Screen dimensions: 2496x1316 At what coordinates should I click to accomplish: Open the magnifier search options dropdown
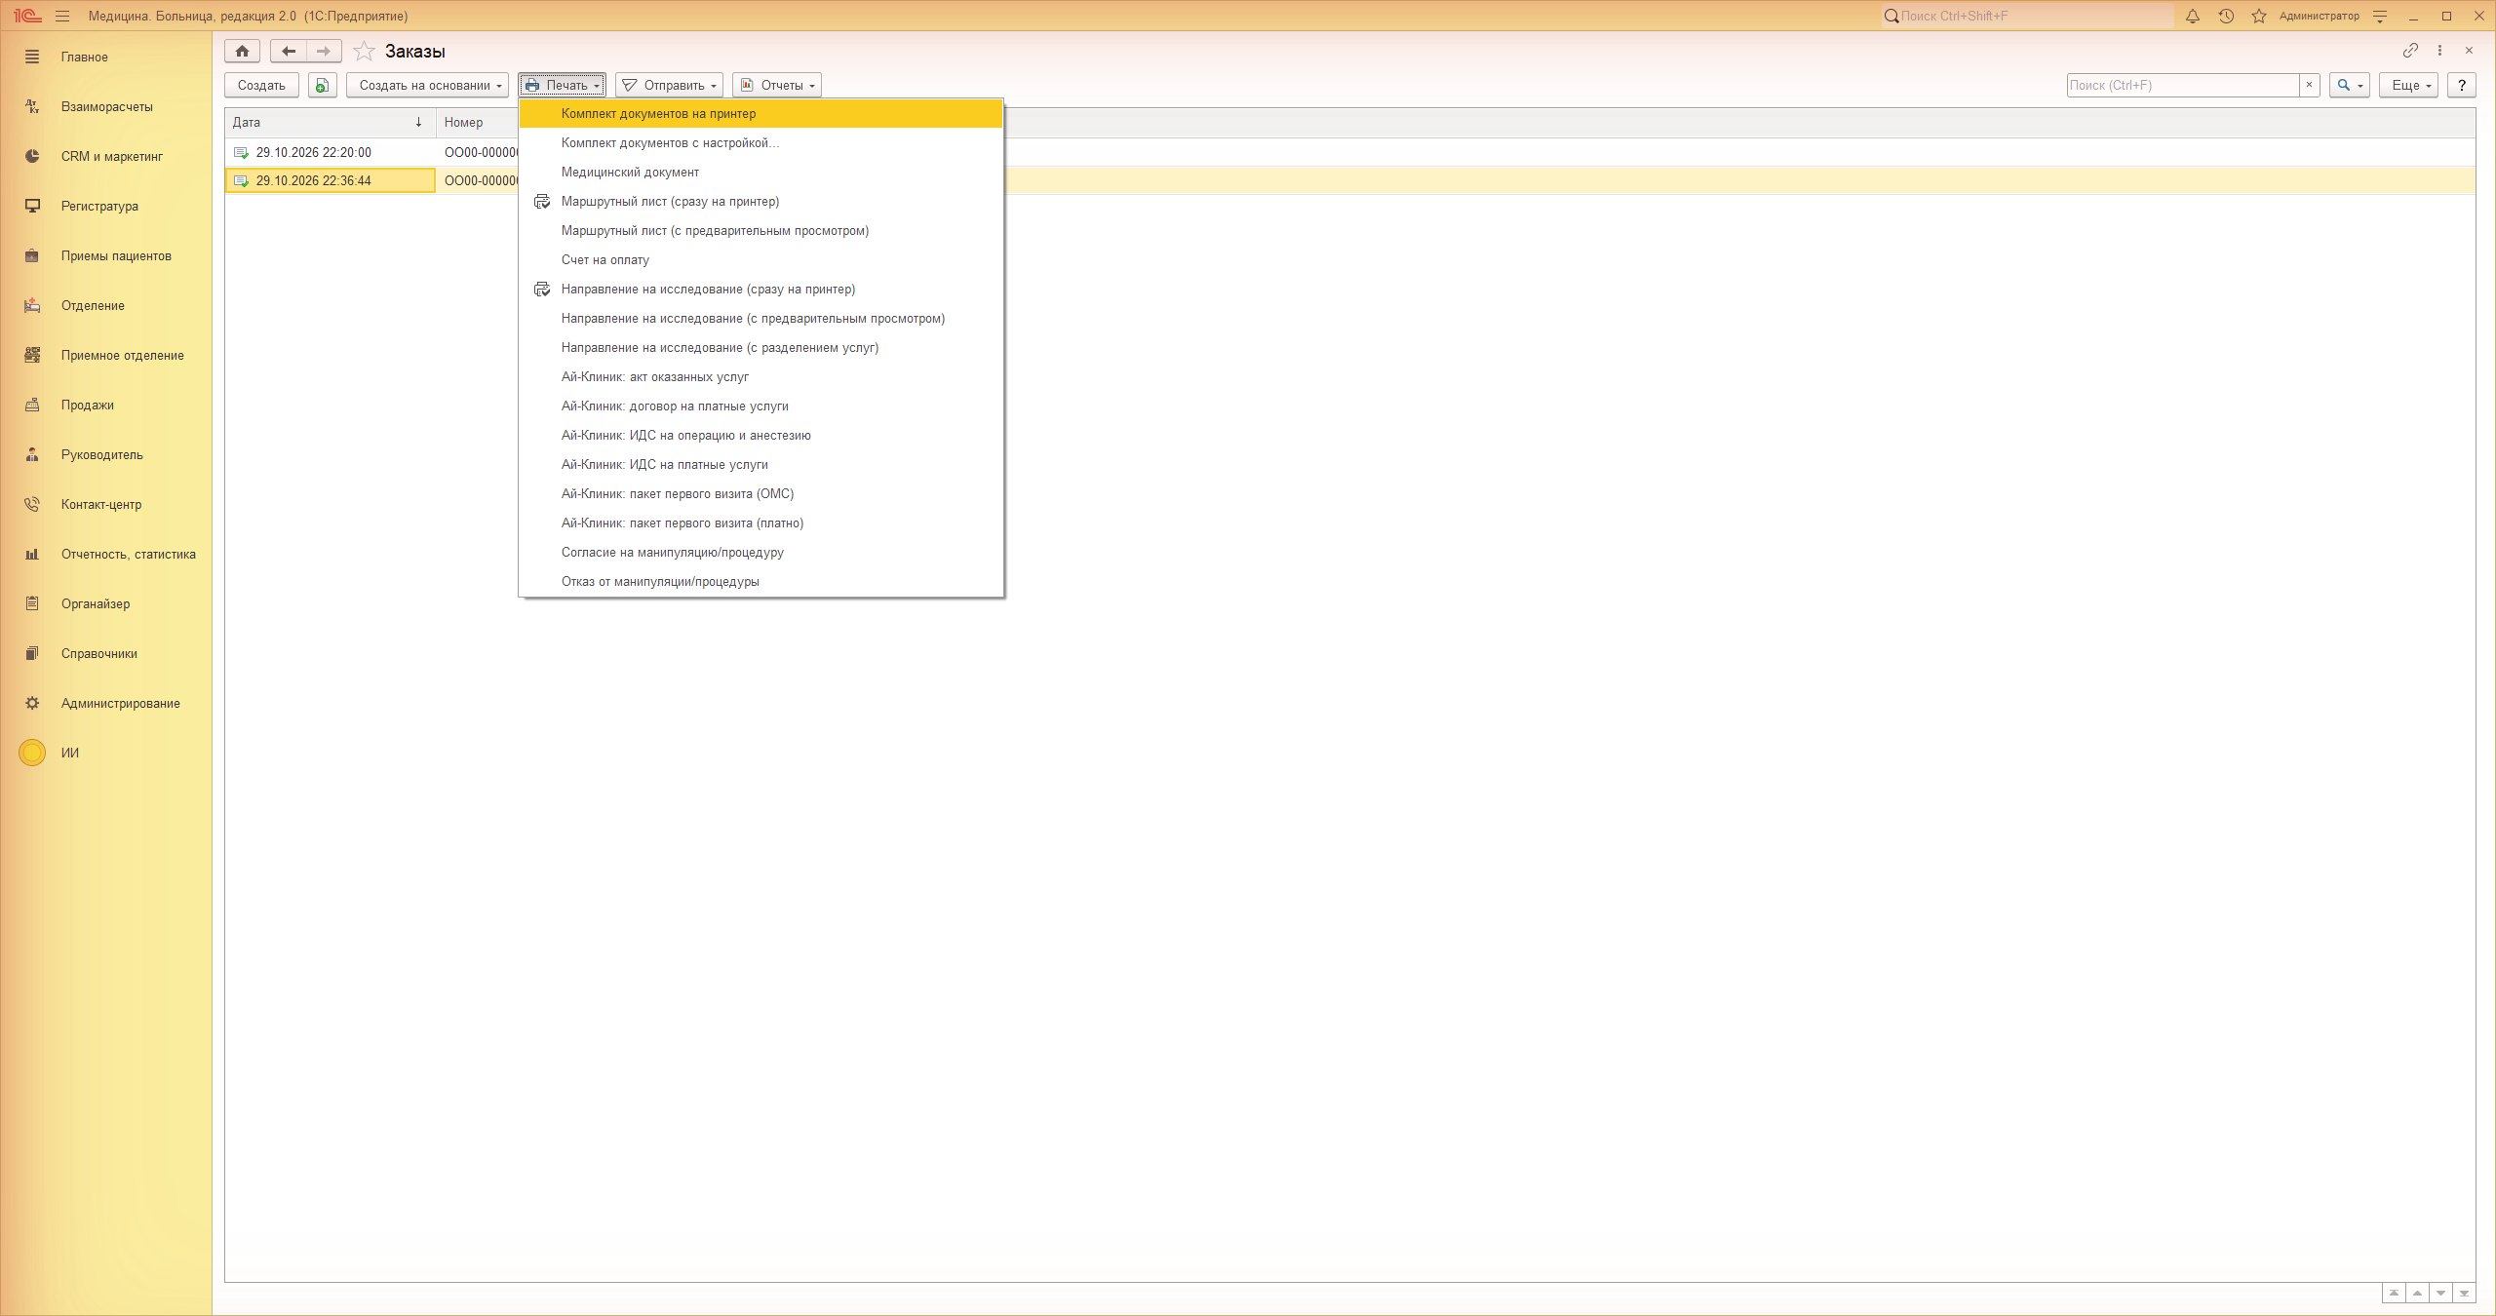click(2349, 86)
